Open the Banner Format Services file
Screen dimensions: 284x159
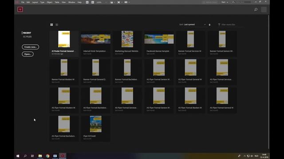pos(190,44)
